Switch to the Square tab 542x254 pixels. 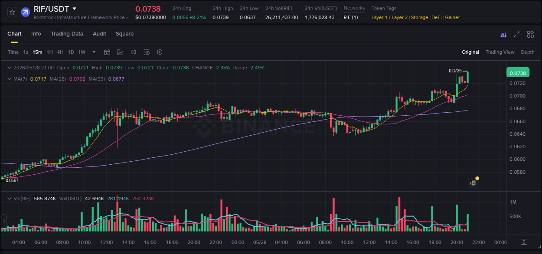tap(124, 34)
